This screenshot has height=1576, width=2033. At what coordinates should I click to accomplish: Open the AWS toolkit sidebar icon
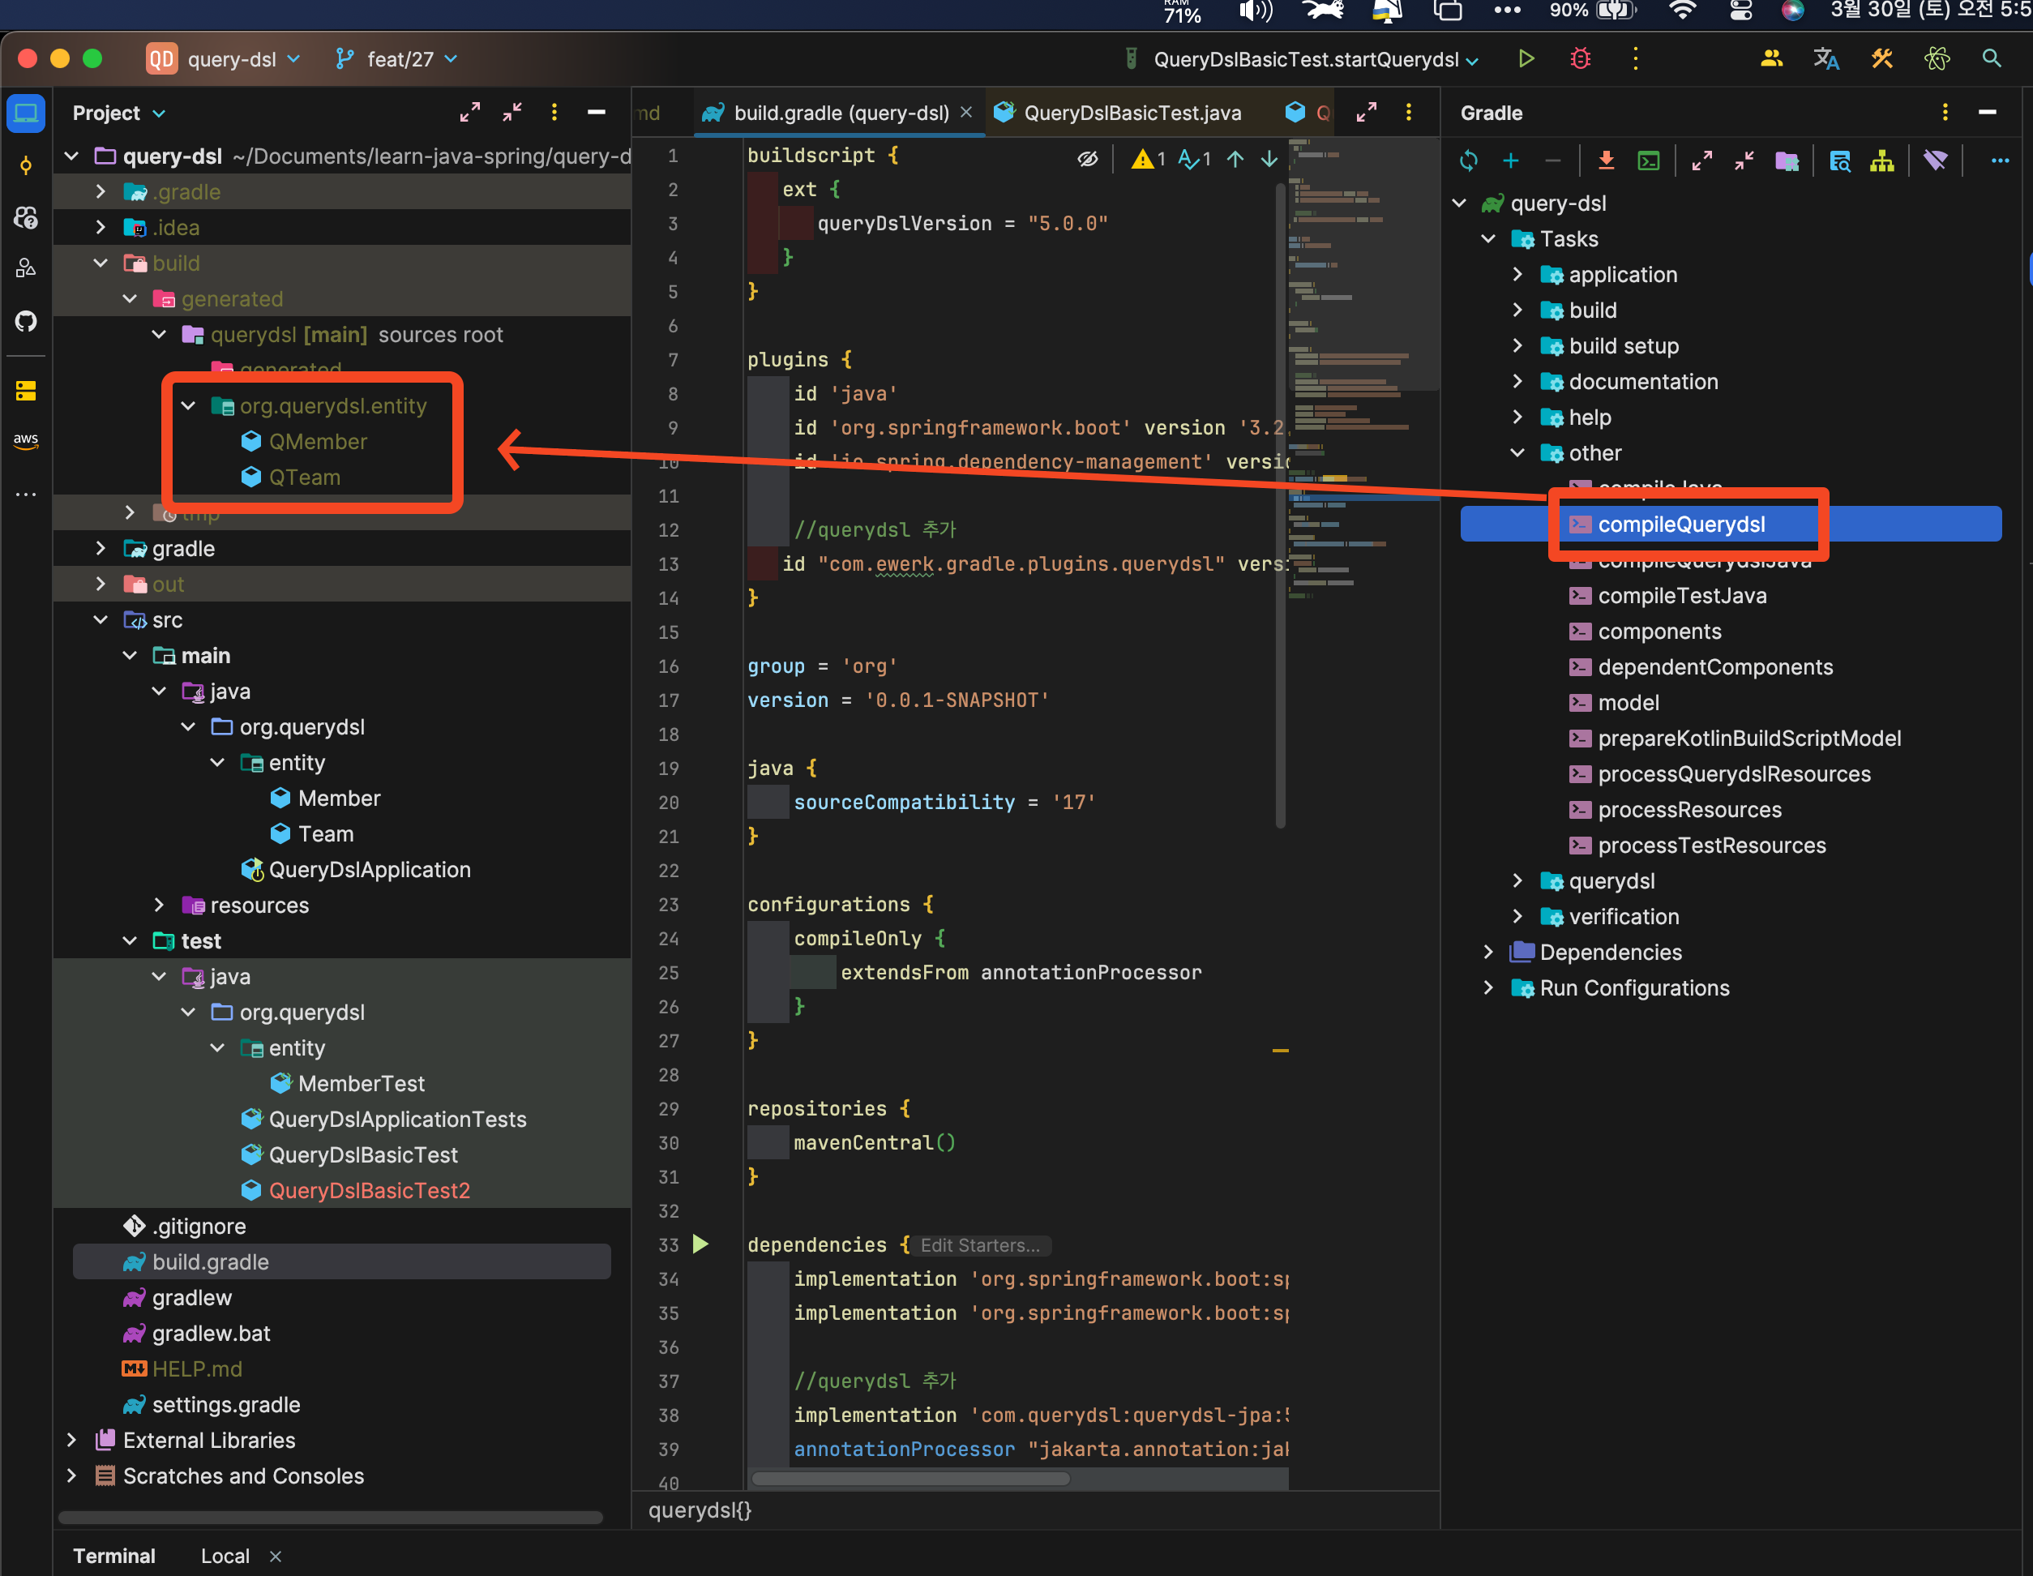(x=25, y=440)
